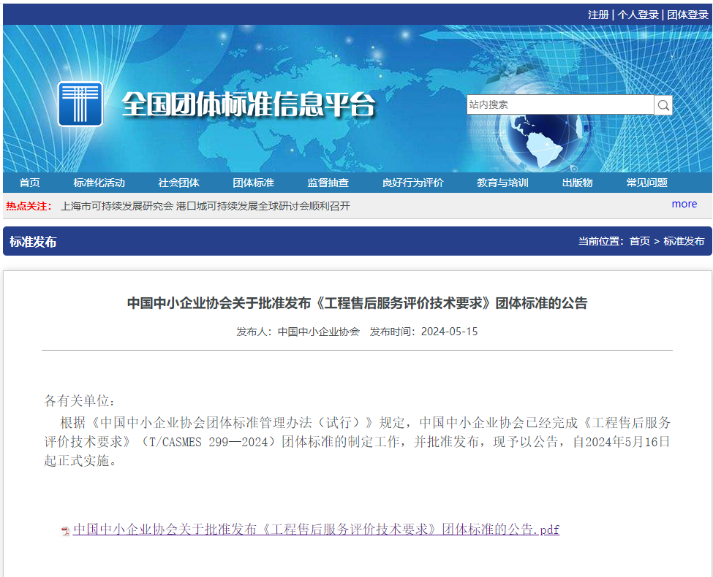This screenshot has width=713, height=577.
Task: Click the 发布人：中国中小企业协会 text
Action: click(298, 332)
